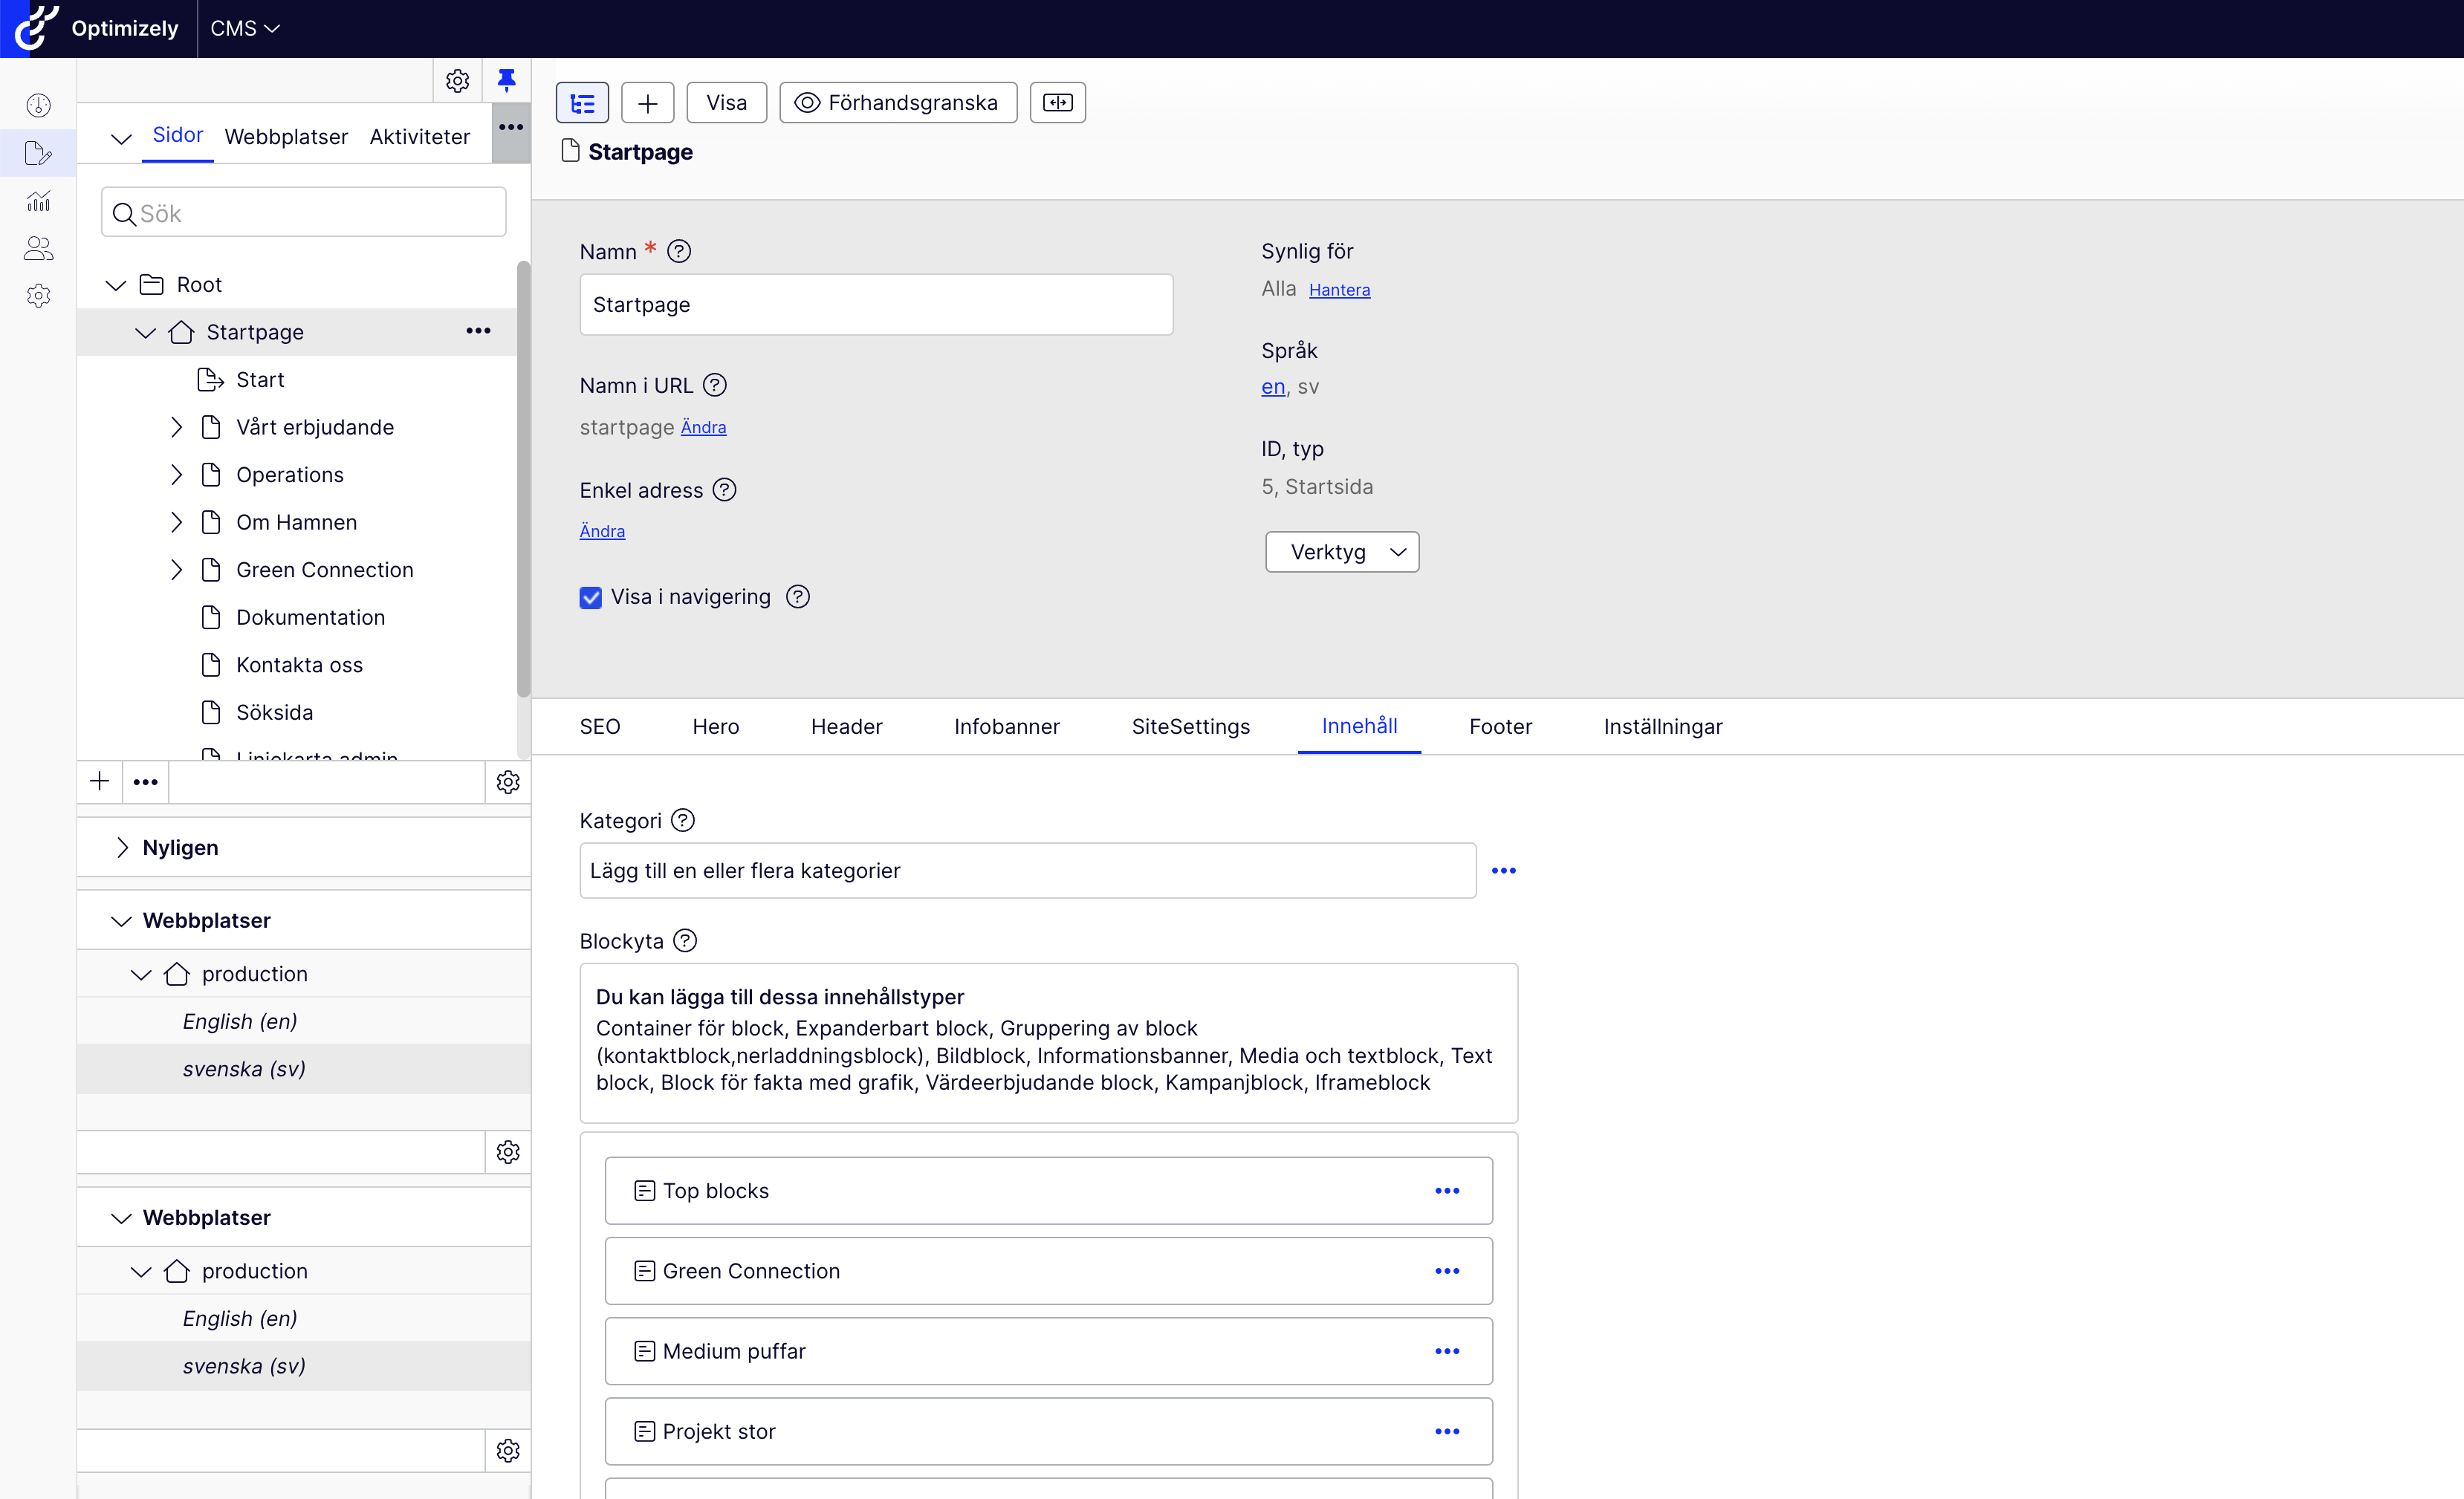The height and width of the screenshot is (1499, 2464).
Task: Expand the Operations tree node
Action: pos(176,475)
